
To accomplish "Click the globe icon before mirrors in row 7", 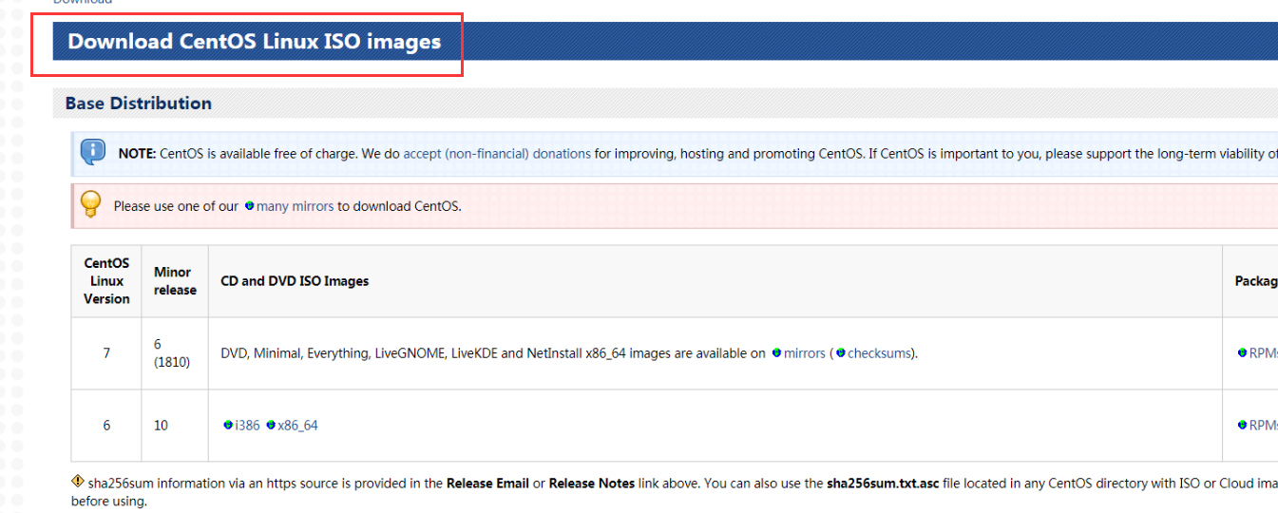I will click(x=776, y=352).
